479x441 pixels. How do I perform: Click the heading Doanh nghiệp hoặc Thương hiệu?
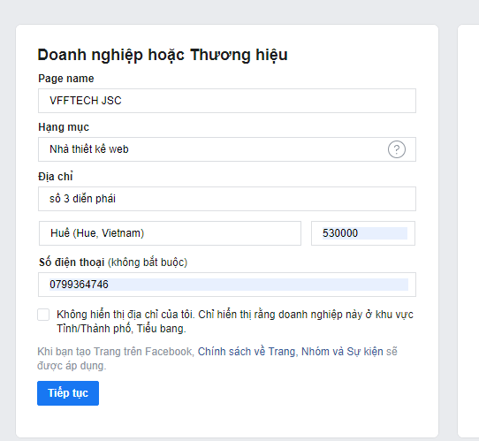pos(163,56)
